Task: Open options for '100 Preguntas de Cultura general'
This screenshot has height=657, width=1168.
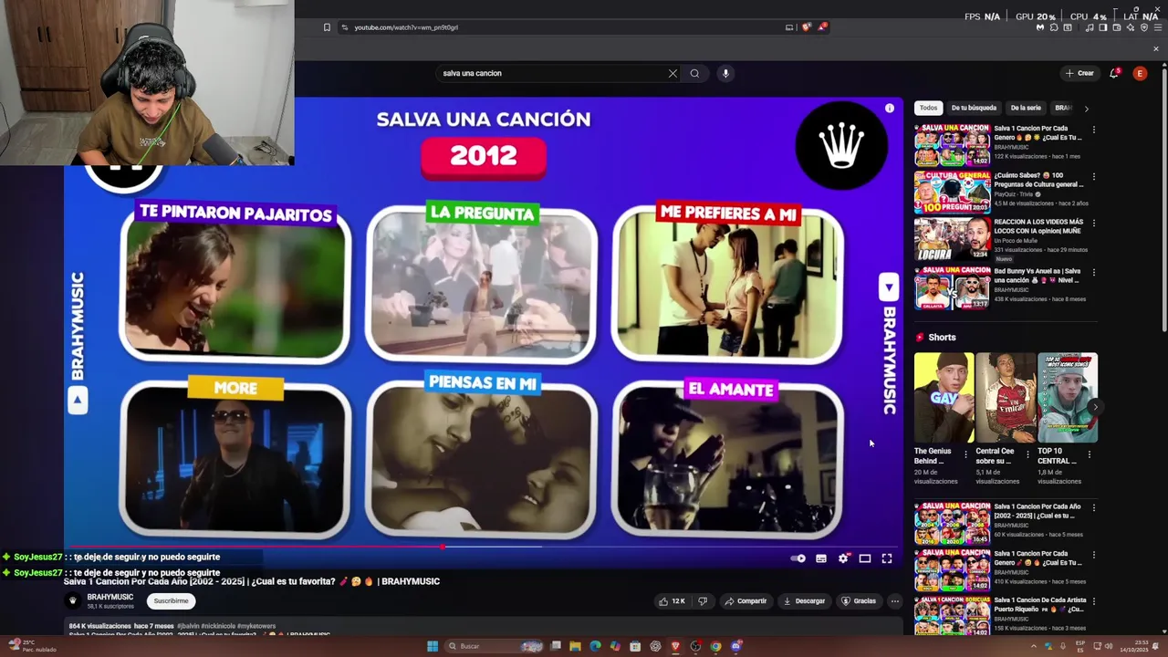Action: click(x=1093, y=176)
